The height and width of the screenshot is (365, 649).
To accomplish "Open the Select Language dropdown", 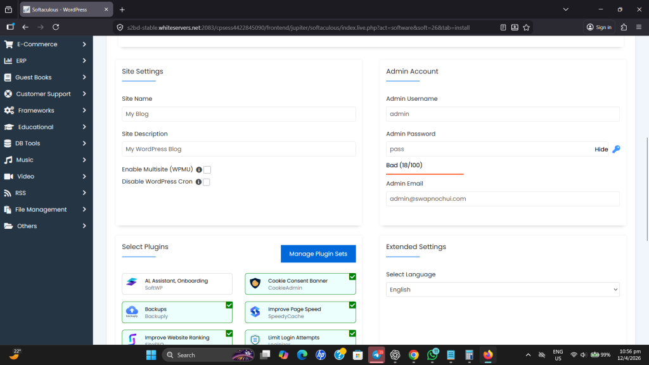I will point(503,290).
